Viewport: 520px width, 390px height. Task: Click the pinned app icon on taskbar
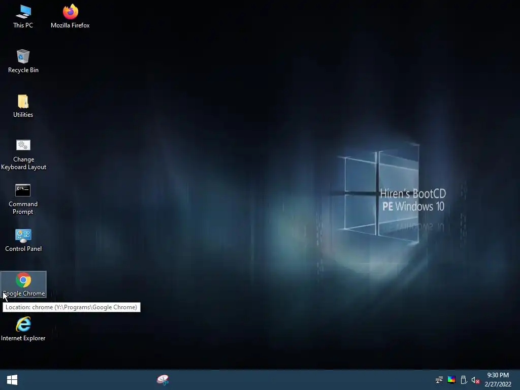click(x=163, y=380)
